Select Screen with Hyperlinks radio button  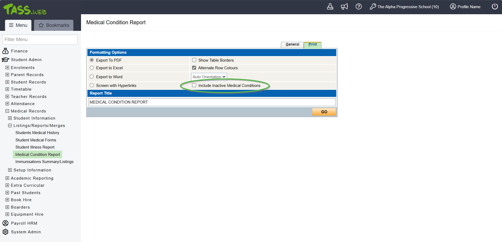tap(92, 85)
